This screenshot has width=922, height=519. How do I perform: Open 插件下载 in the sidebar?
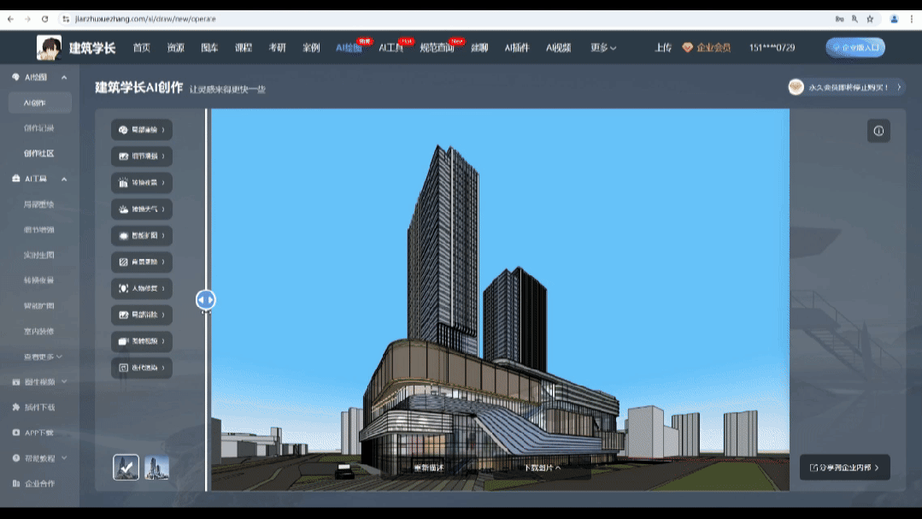click(x=39, y=407)
